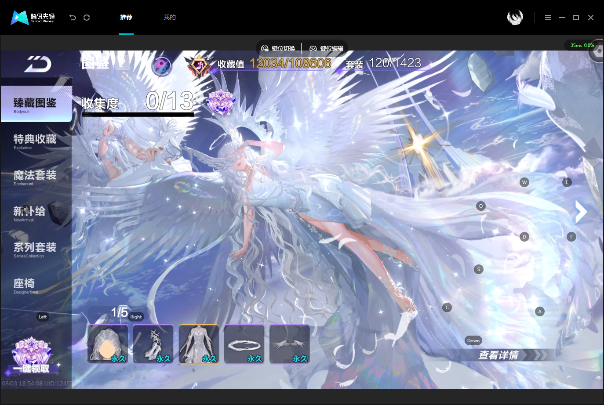Switch to the 我的 tab

point(170,17)
